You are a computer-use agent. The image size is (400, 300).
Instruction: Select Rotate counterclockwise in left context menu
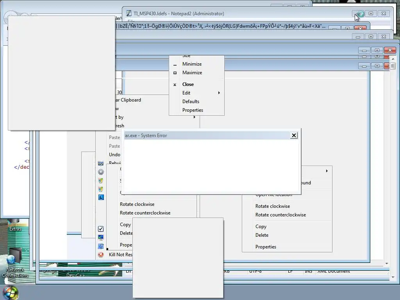145,213
